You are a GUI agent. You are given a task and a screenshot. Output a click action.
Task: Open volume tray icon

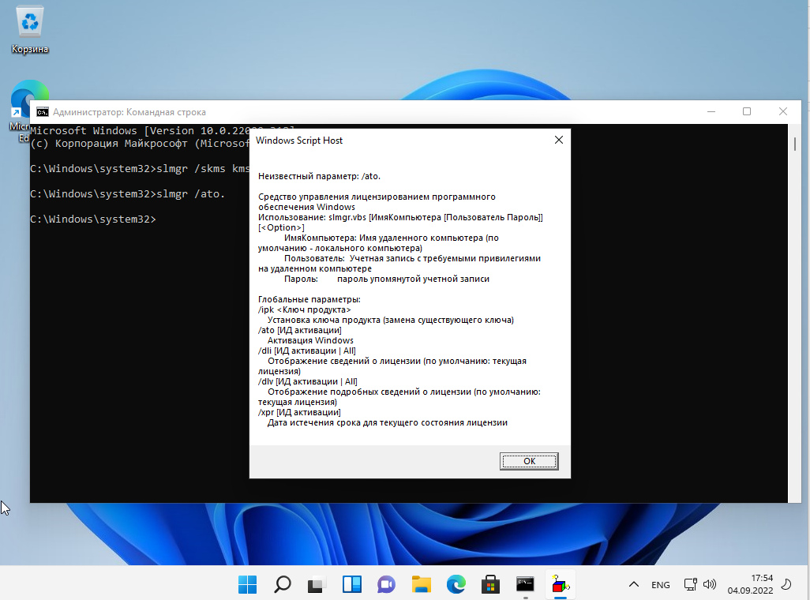(710, 584)
